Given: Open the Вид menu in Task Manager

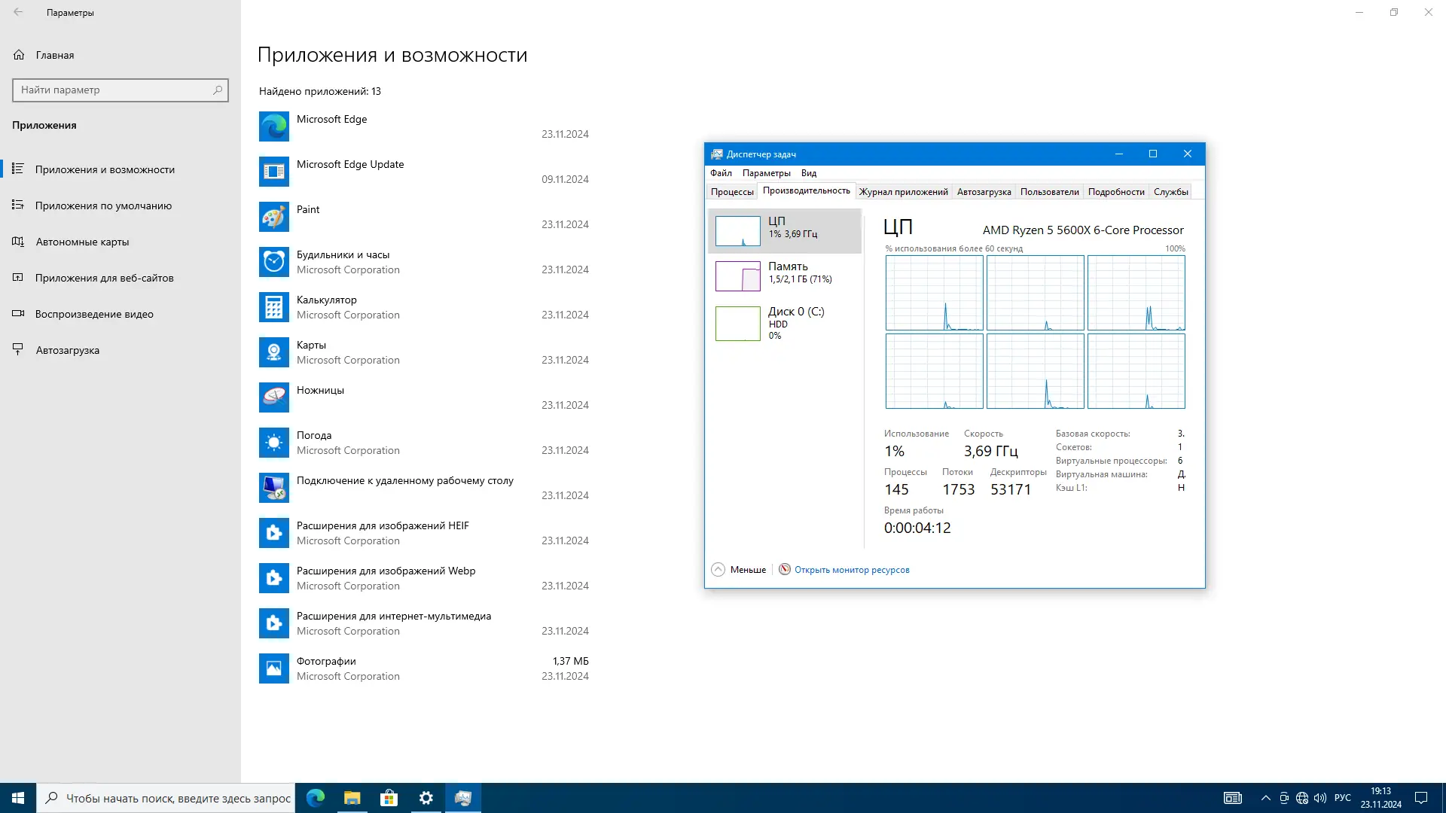Looking at the screenshot, I should (x=808, y=173).
